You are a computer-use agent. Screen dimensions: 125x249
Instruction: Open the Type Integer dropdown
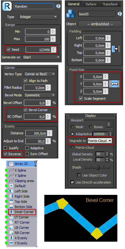click(x=39, y=17)
